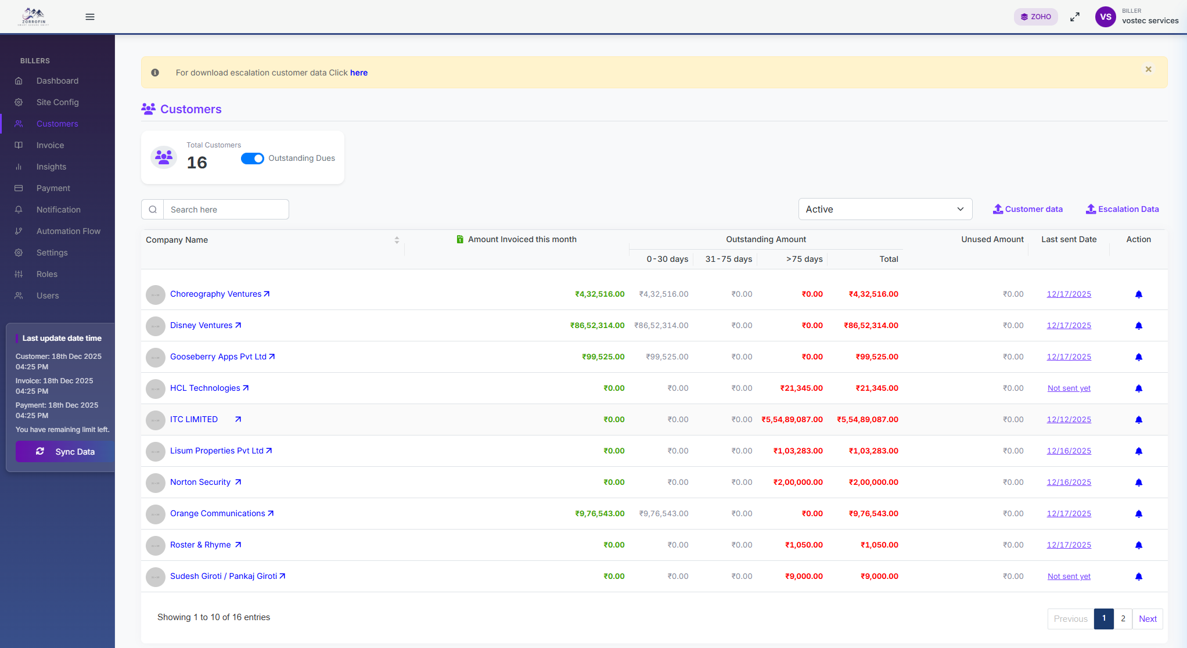Click Not sent yet for HCL Technologies
This screenshot has width=1187, height=648.
[1069, 388]
